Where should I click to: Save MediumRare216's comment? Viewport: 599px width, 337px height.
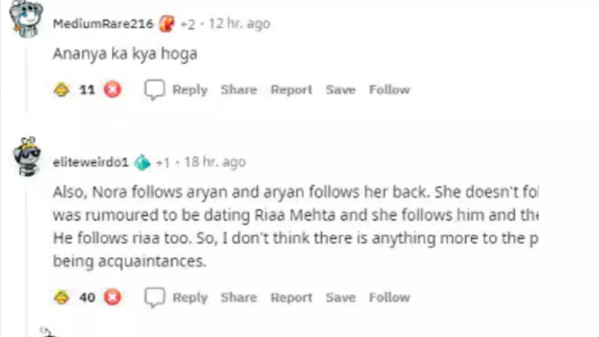pyautogui.click(x=340, y=89)
